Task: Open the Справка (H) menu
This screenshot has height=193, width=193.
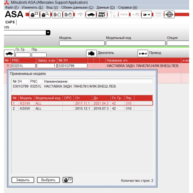Action: click(128, 7)
